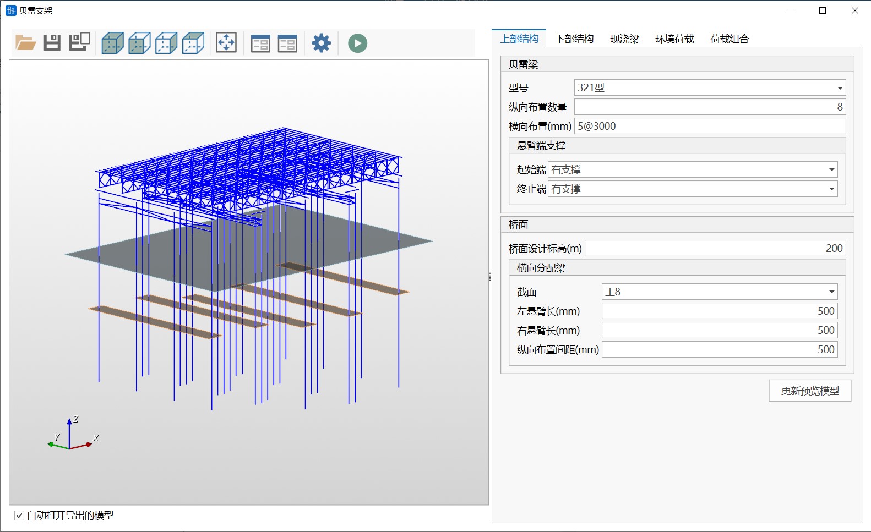Screen dimensions: 871x532
Task: Minimize the 贝雷支架 window
Action: pos(791,10)
